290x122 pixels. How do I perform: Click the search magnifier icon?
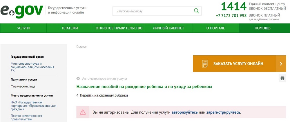[196, 11]
